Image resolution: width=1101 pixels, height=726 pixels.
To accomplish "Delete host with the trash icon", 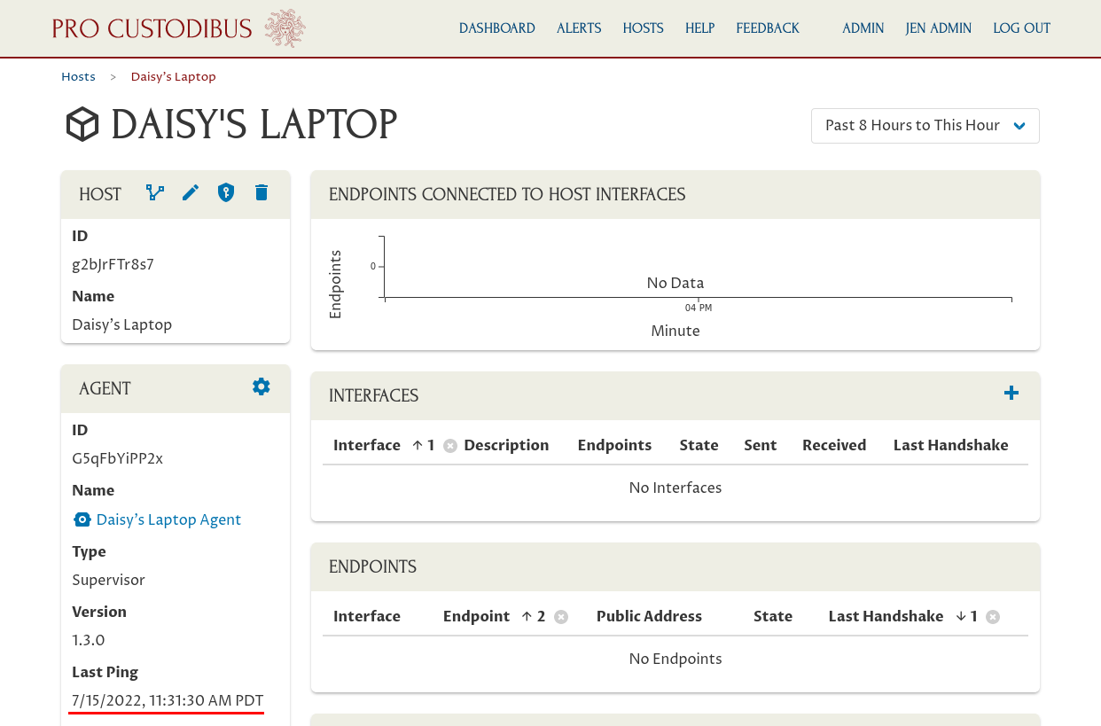I will click(x=262, y=192).
